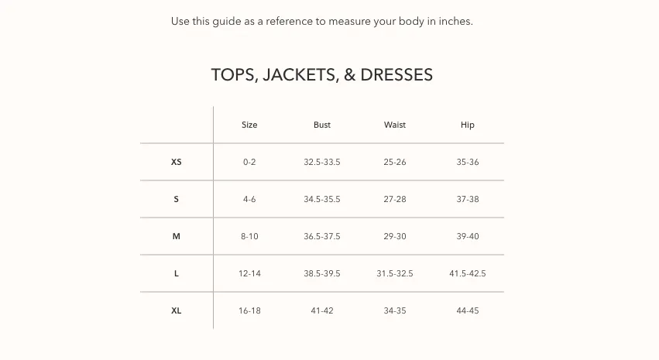Click the XS size value 0-2
Image resolution: width=659 pixels, height=360 pixels.
(x=249, y=162)
